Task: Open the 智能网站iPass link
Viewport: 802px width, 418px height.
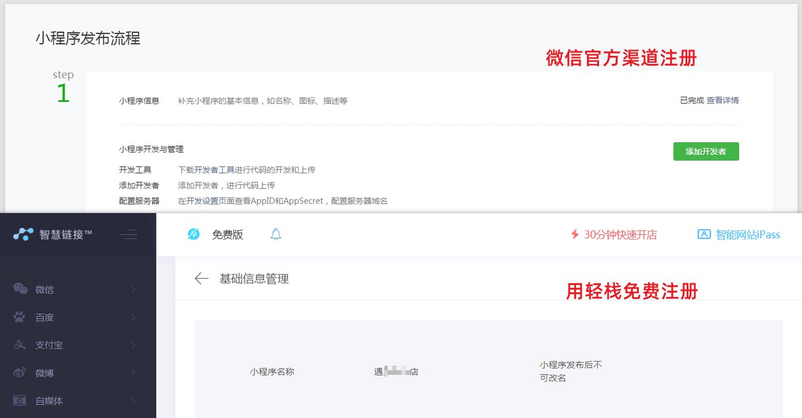Action: point(748,234)
